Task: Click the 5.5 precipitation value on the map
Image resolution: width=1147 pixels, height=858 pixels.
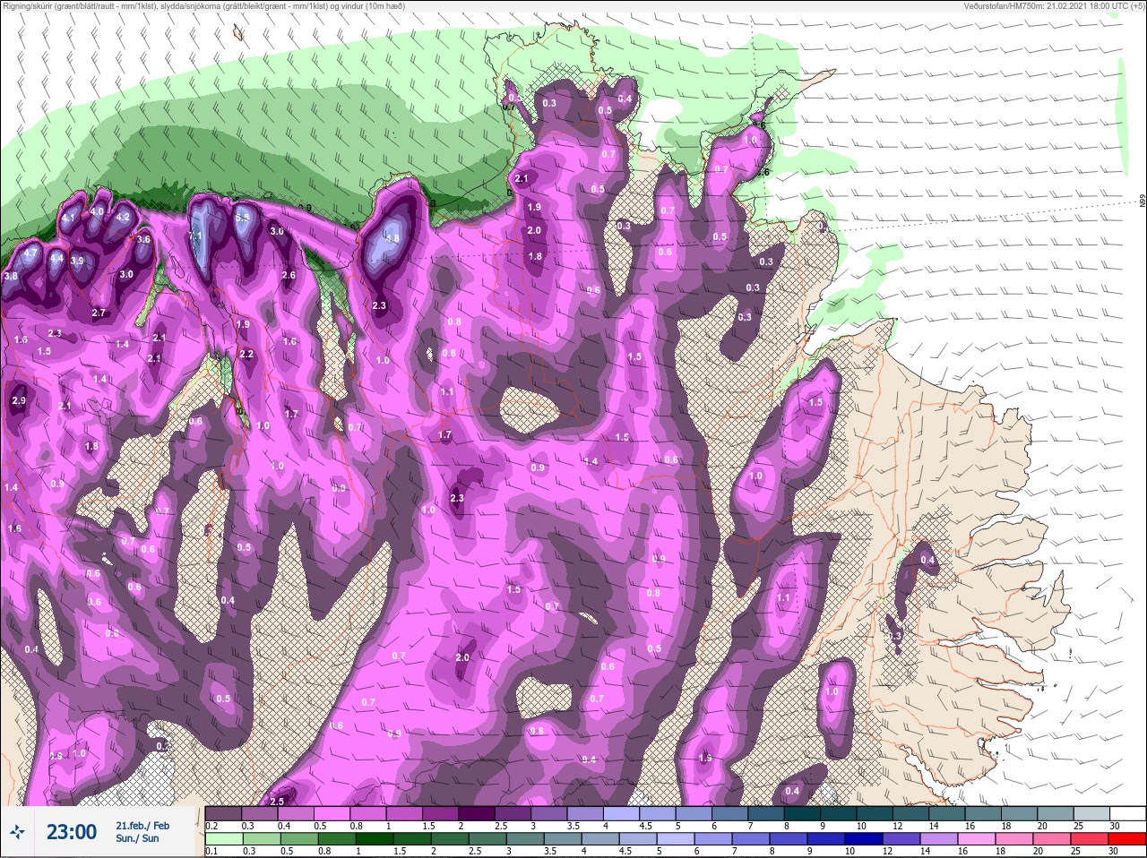Action: tap(242, 218)
